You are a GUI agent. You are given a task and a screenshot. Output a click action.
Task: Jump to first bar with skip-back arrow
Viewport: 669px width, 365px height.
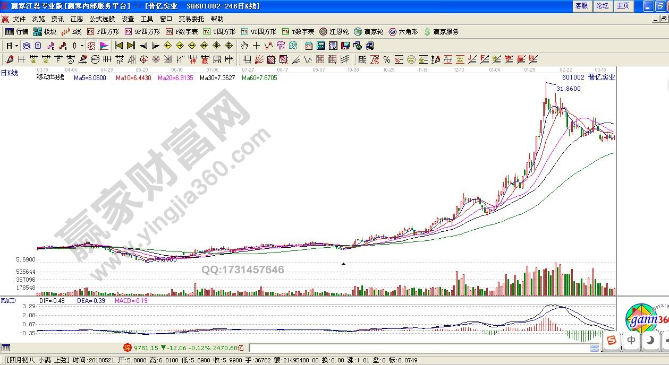118,46
